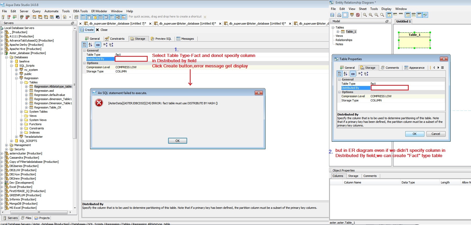The width and height of the screenshot is (471, 225).
Task: Restore the Servers panel using its window icon
Action: point(73,23)
